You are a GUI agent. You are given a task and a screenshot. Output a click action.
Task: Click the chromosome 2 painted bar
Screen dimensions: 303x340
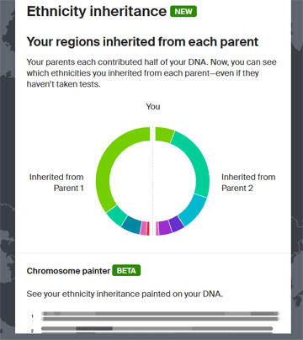tap(157, 328)
